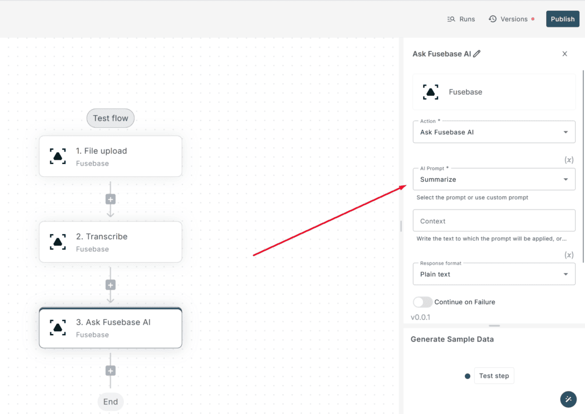Click the 'Select the prompt or use custom prompt' hint
The height and width of the screenshot is (414, 585).
472,198
